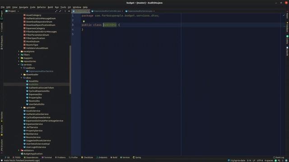Screen dimensions: 289x162
Task: Expand the uploader folder
Action: tap(21, 108)
